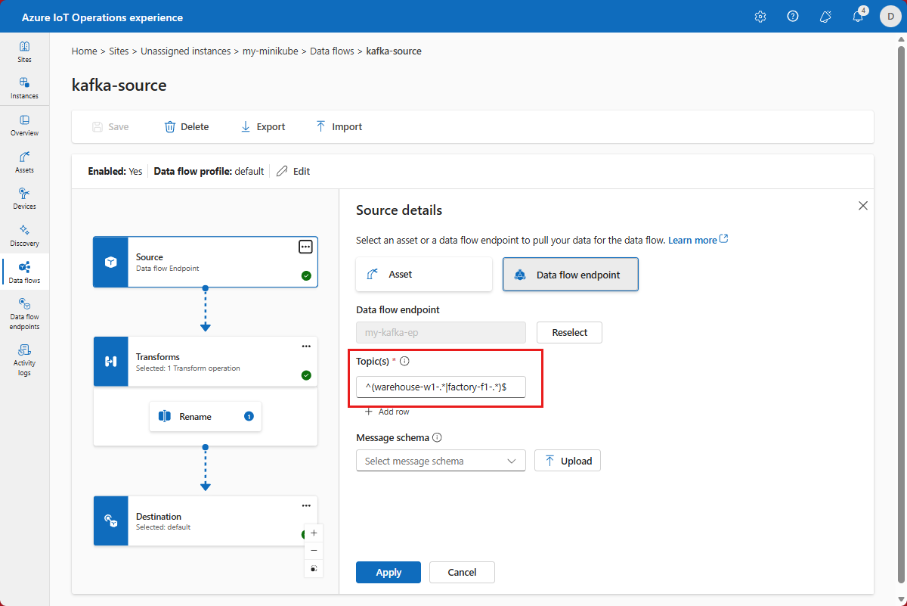
Task: Edit the data flow profile settings
Action: [293, 171]
